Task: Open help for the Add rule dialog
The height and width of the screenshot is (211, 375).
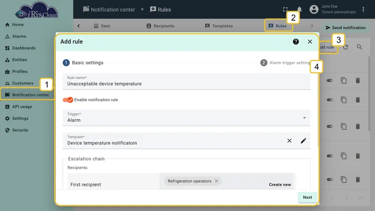Action: point(296,42)
